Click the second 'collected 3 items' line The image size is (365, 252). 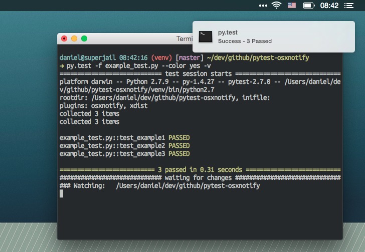pos(89,121)
